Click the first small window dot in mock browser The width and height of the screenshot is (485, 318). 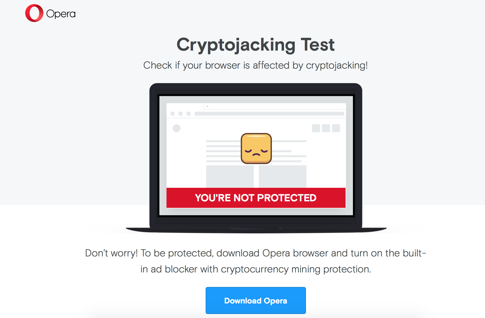pyautogui.click(x=173, y=114)
